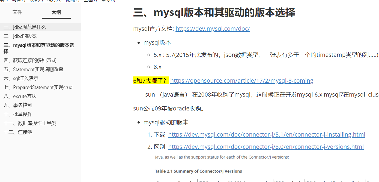The height and width of the screenshot is (182, 379).
Task: Click the heading 三、mysql版本和其驱动的版本选择
Action: point(214,13)
